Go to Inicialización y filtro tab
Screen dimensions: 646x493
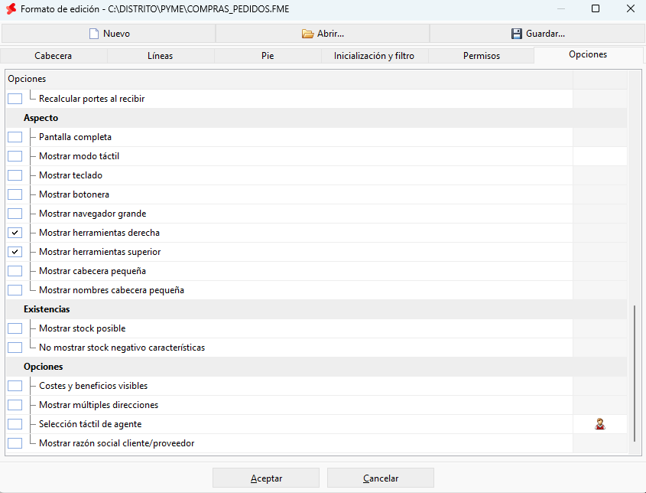[x=374, y=56]
